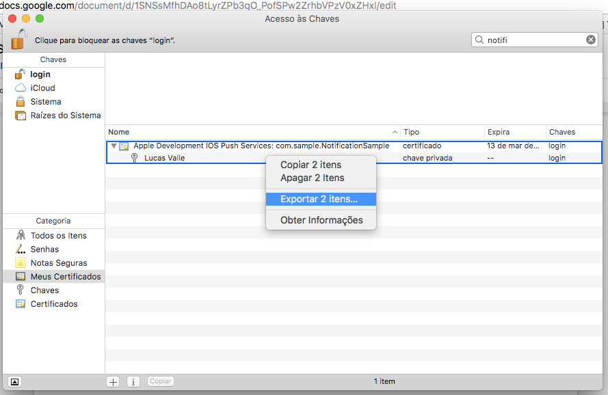Click the Copiar button in bottom bar

161,381
